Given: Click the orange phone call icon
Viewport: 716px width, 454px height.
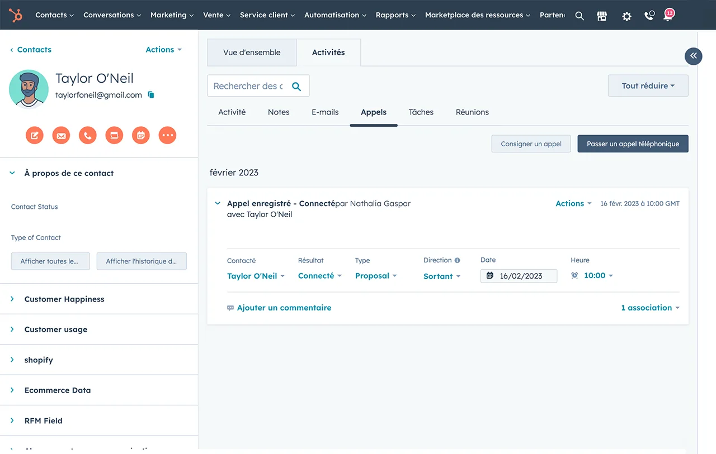Looking at the screenshot, I should click(x=88, y=135).
